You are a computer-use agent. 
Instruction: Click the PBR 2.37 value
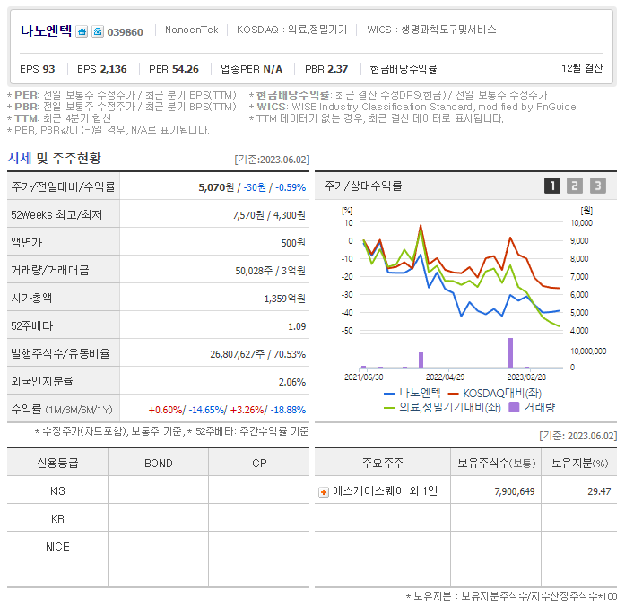[x=326, y=69]
